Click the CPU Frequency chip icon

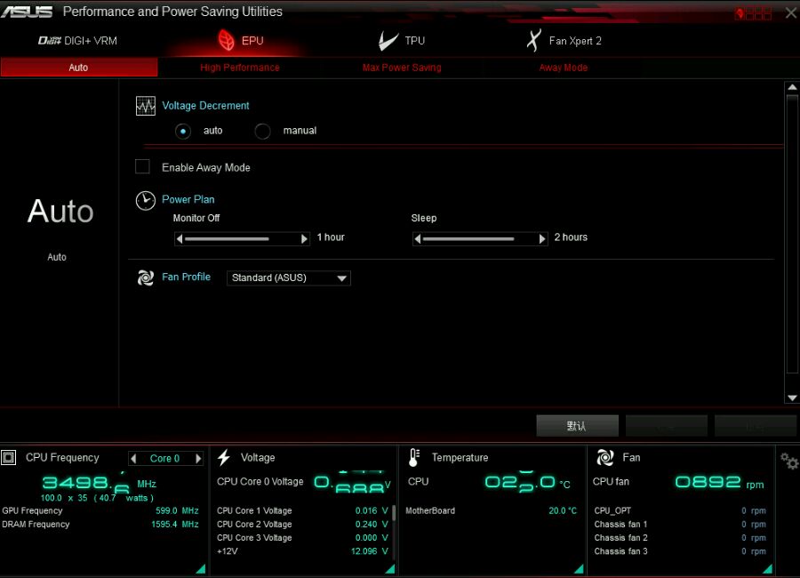9,457
